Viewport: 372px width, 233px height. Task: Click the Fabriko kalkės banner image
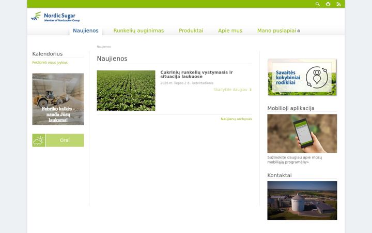click(x=58, y=99)
